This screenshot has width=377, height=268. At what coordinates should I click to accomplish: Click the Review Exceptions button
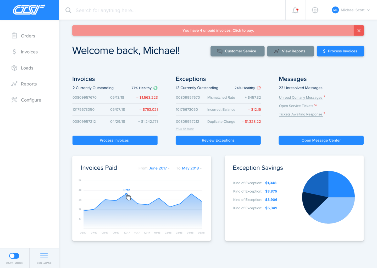point(218,140)
